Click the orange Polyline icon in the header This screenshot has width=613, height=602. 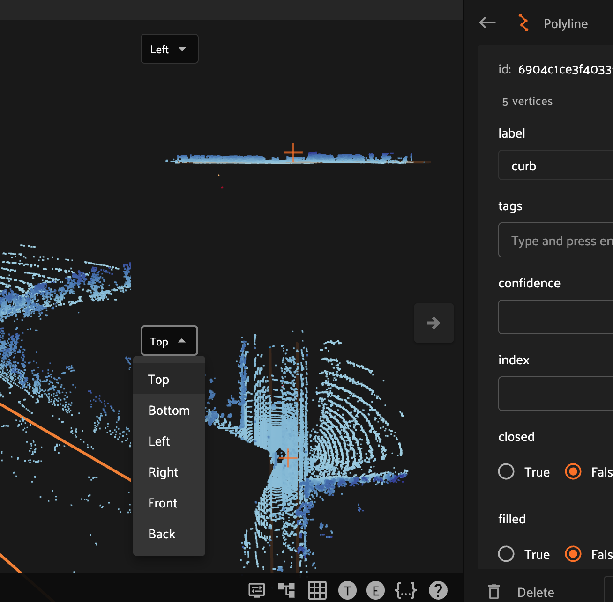click(523, 23)
